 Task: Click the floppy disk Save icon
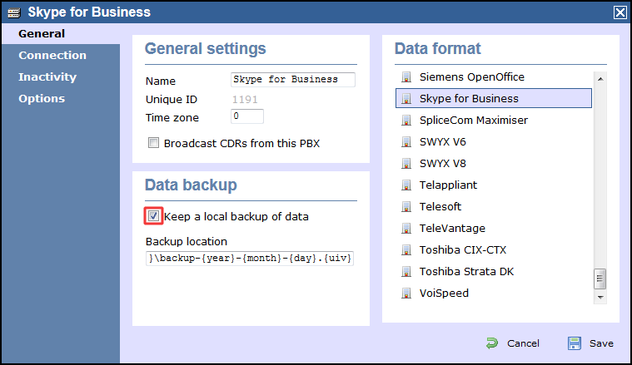tap(575, 343)
